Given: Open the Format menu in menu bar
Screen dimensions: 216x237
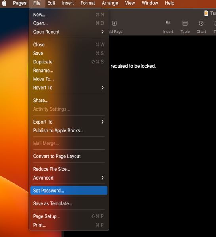Looking at the screenshot, I should [88, 3].
